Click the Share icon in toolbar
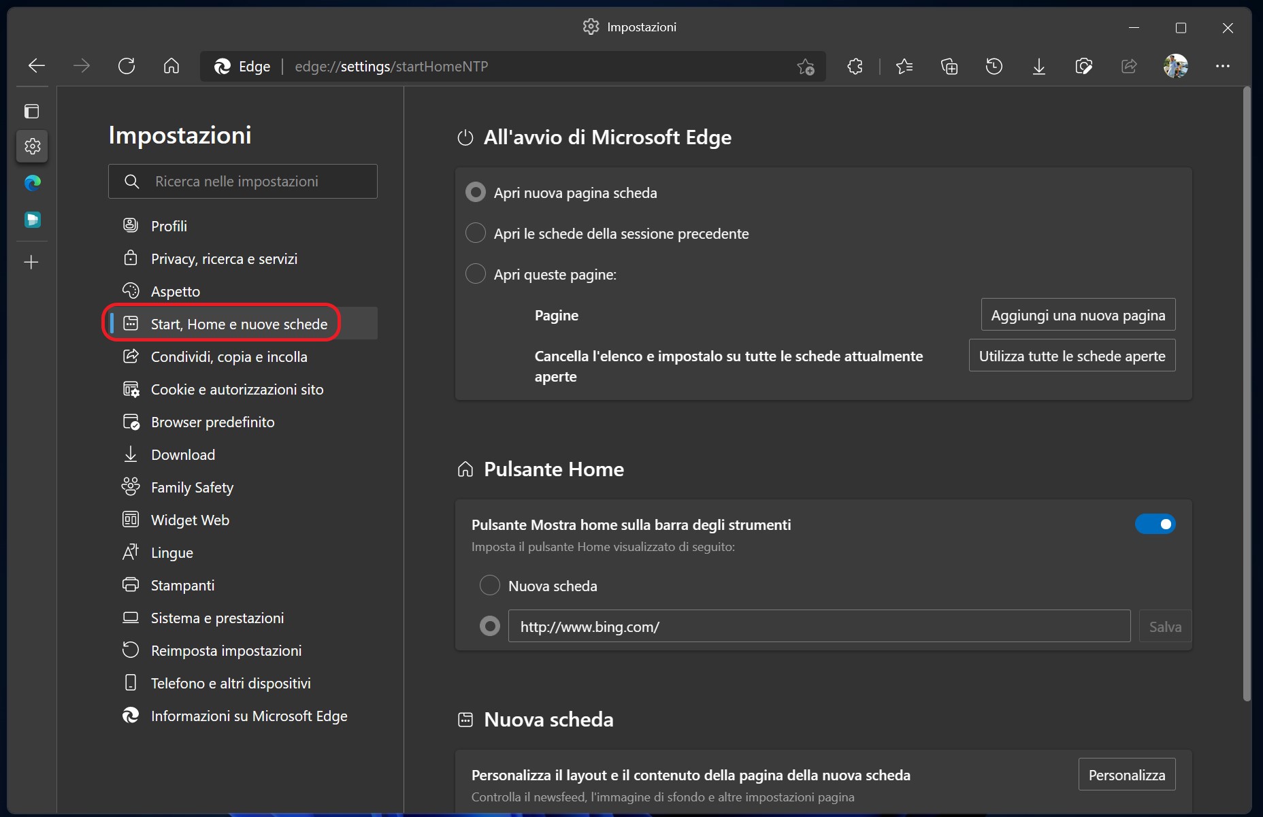The width and height of the screenshot is (1263, 817). pyautogui.click(x=1129, y=66)
